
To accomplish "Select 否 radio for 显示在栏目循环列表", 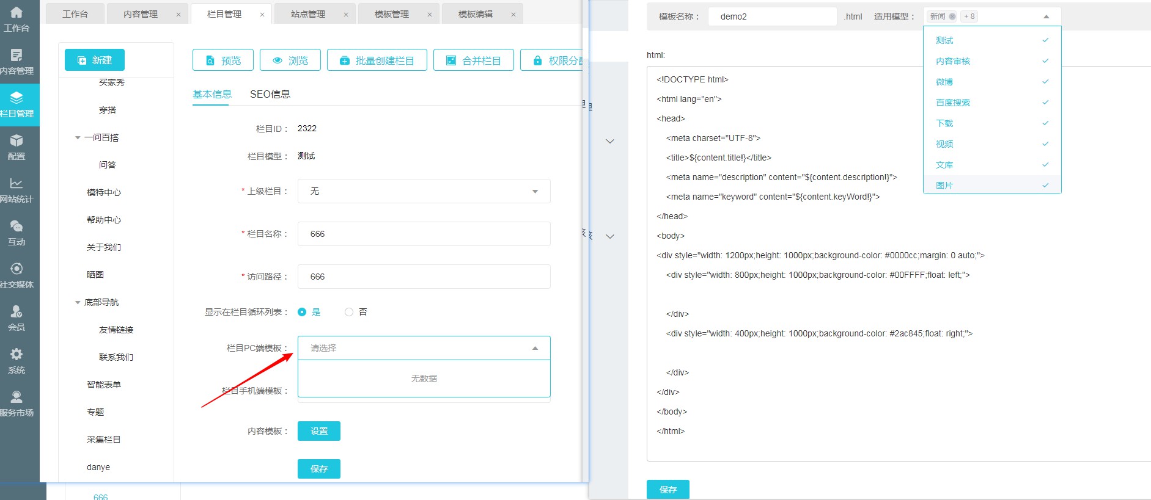I will click(x=349, y=312).
